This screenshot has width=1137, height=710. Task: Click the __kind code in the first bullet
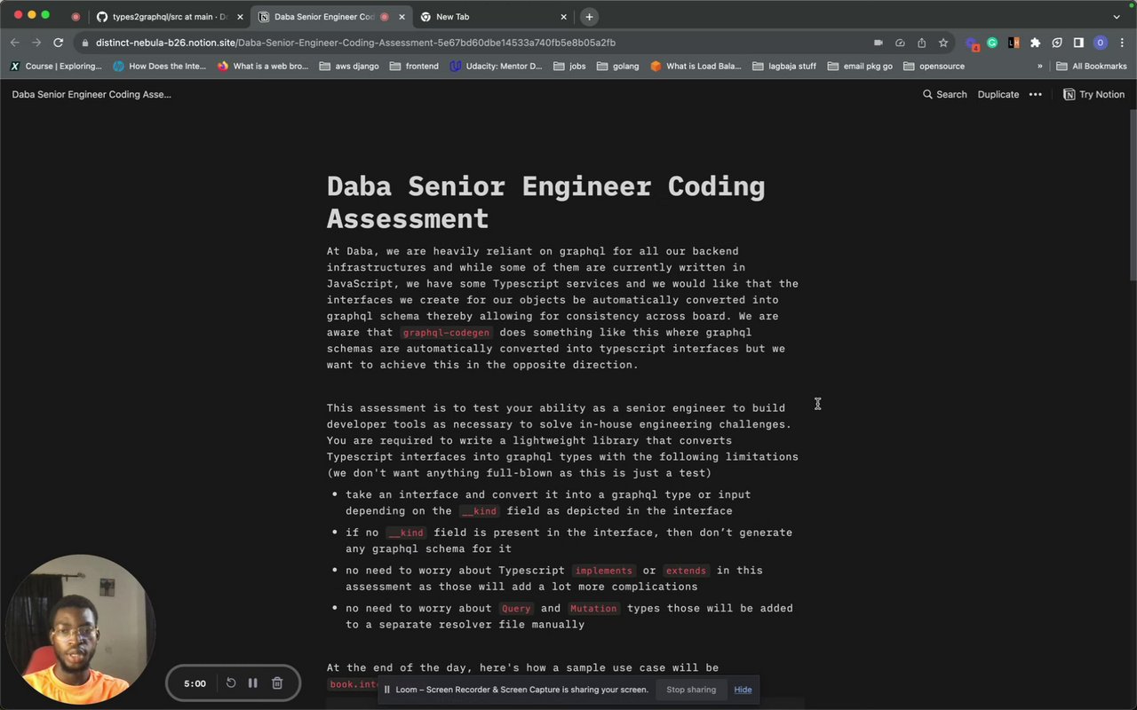(x=480, y=511)
